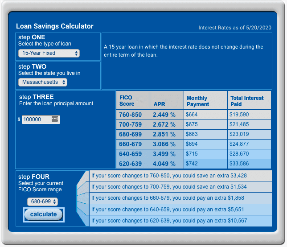Click the Loan Savings Calculator title
This screenshot has height=247, width=287.
55,26
